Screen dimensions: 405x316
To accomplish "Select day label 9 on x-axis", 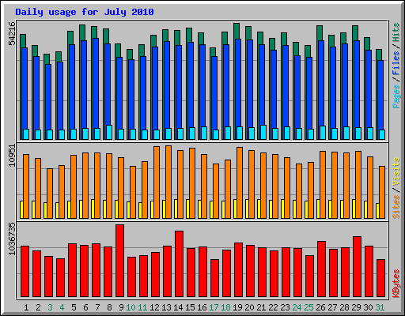I will click(121, 307).
